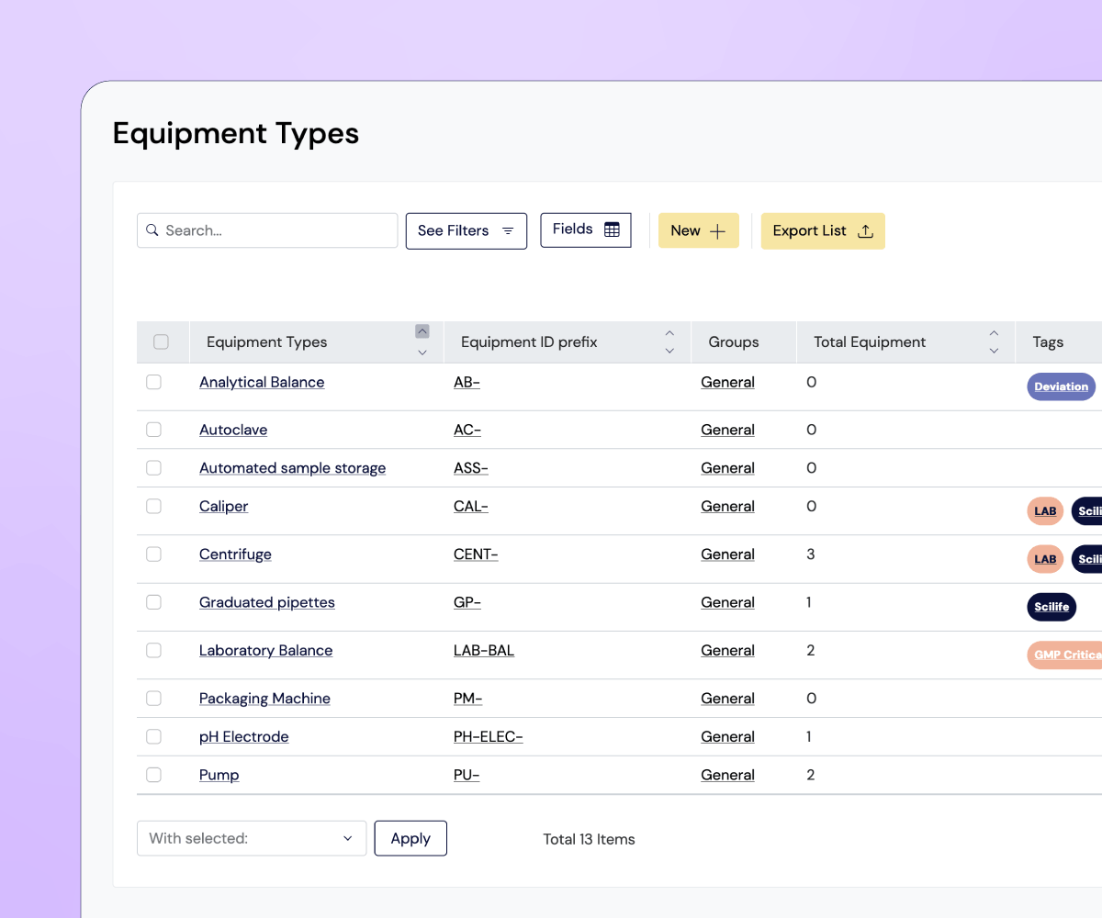The width and height of the screenshot is (1102, 918).
Task: Click the plus icon in New button
Action: (x=718, y=231)
